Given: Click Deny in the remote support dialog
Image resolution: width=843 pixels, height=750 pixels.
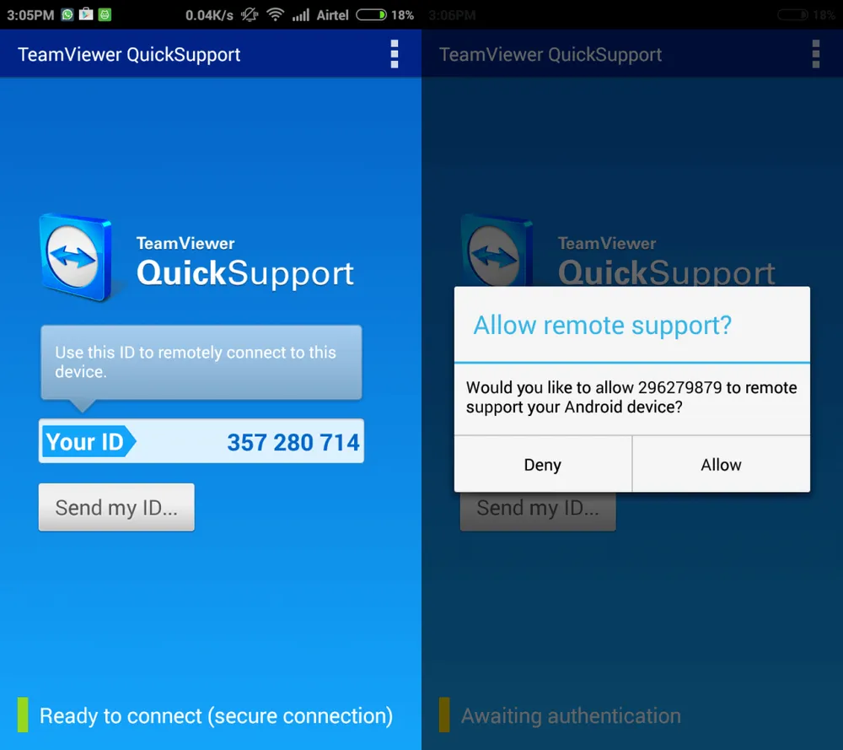Looking at the screenshot, I should click(x=542, y=464).
